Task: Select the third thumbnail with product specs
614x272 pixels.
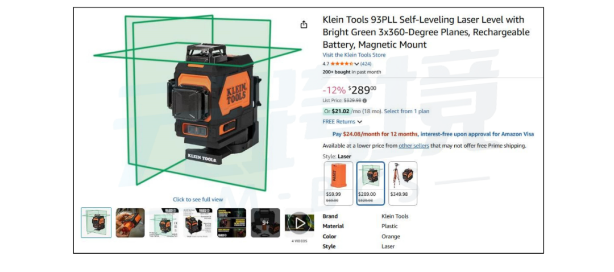Action: point(164,222)
